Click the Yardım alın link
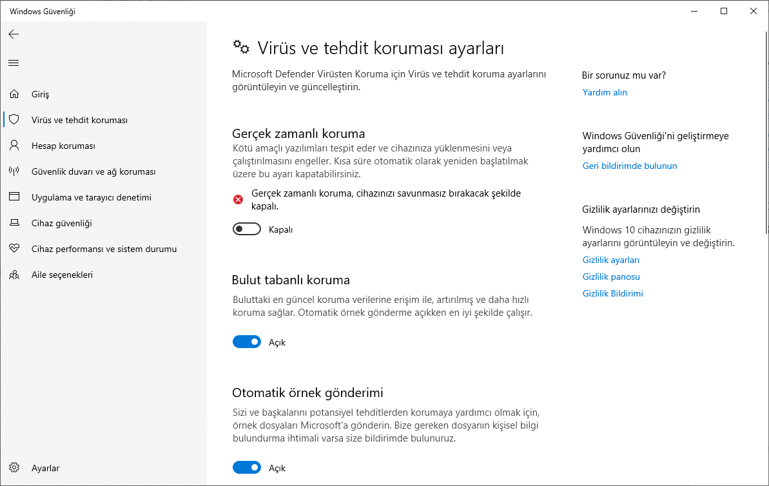Viewport: 769px width, 486px height. point(604,92)
